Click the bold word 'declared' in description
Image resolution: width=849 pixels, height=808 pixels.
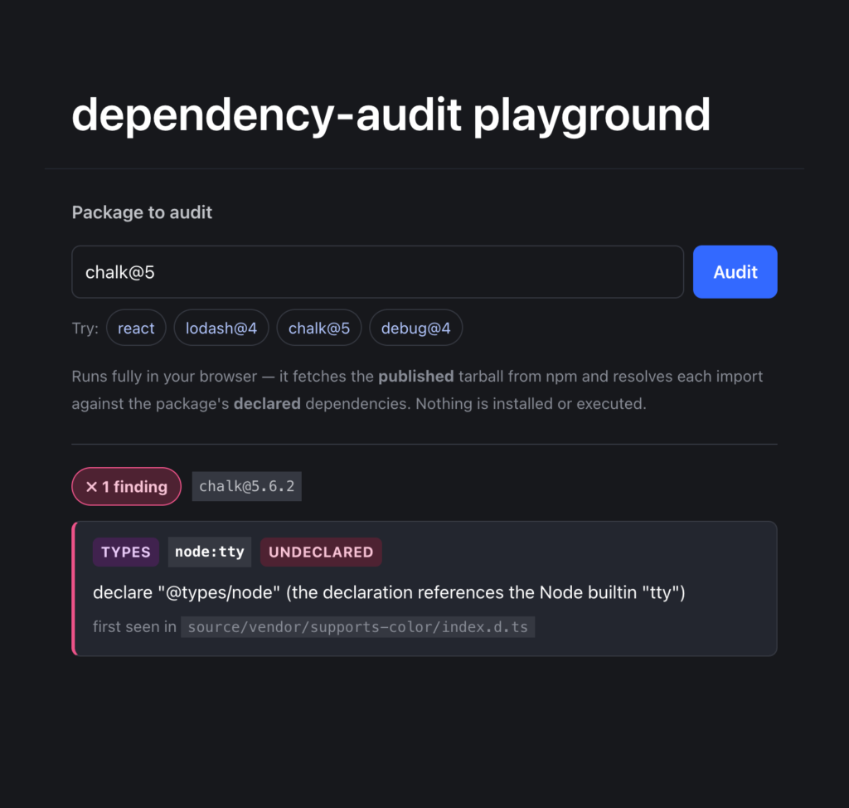pyautogui.click(x=267, y=404)
